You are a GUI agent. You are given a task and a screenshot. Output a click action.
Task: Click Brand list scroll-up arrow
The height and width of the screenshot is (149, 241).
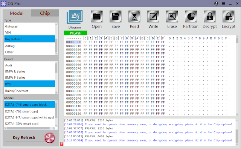click(x=56, y=63)
